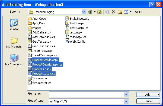Click the Site.master.cs file icon
163x106 pixels.
(30, 83)
